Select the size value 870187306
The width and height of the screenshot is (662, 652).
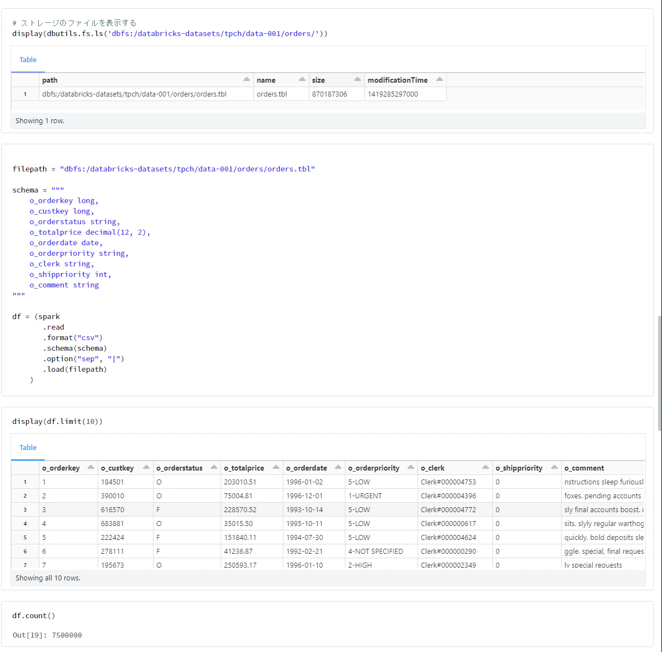coord(337,94)
